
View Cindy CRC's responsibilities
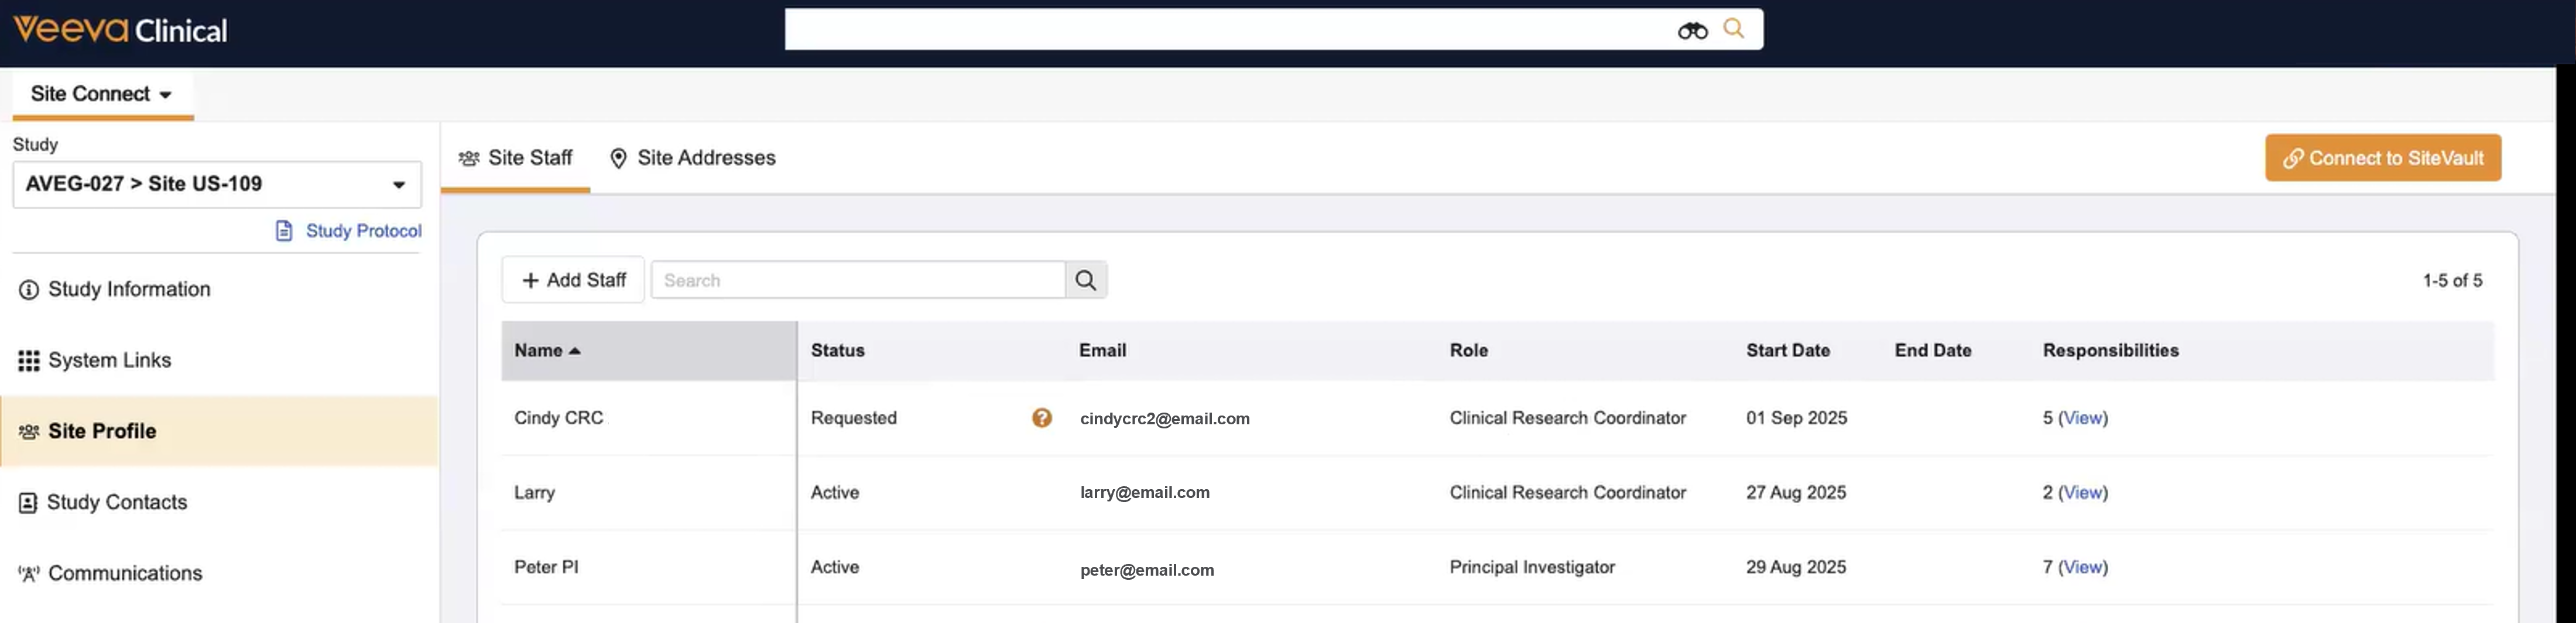[2082, 418]
